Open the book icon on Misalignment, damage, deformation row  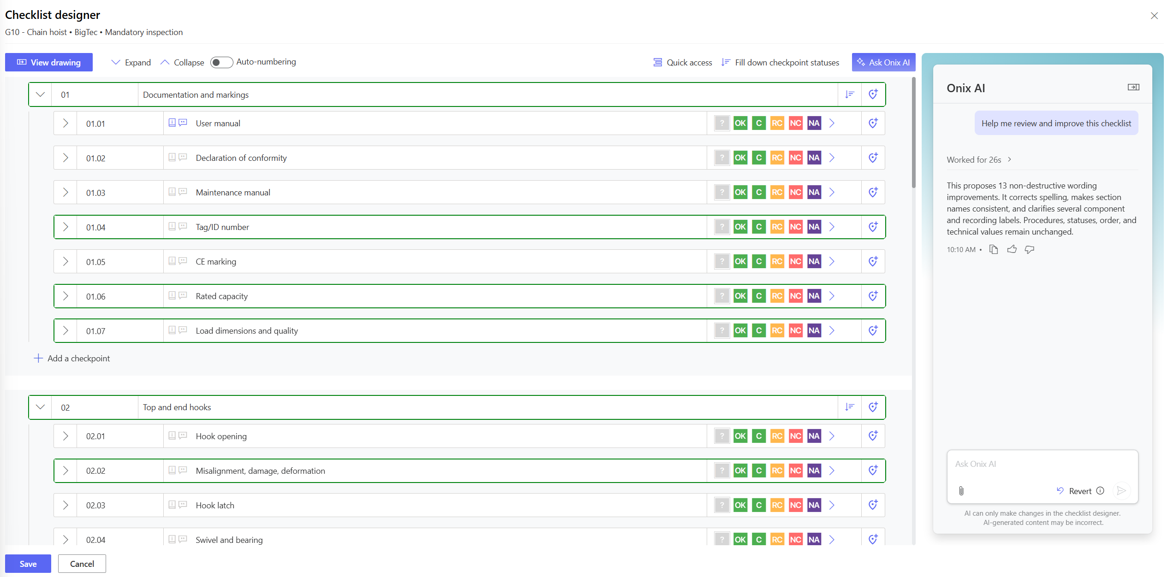(172, 470)
